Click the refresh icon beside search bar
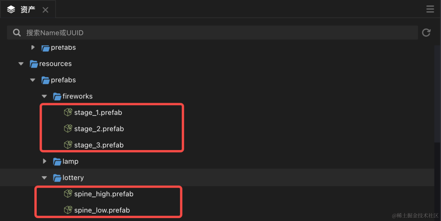The height and width of the screenshot is (221, 441). click(x=426, y=33)
